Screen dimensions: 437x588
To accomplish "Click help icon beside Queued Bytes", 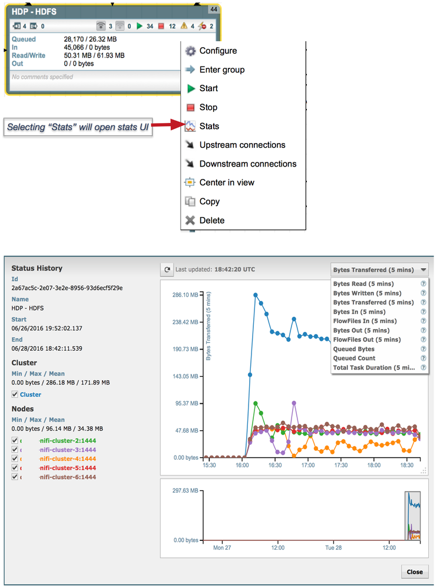I will (423, 349).
